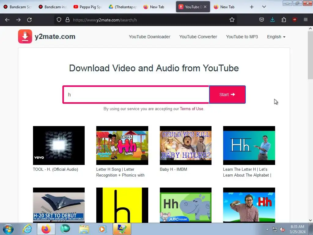
Task: Open the Letter H Song thumbnail
Action: tap(122, 145)
